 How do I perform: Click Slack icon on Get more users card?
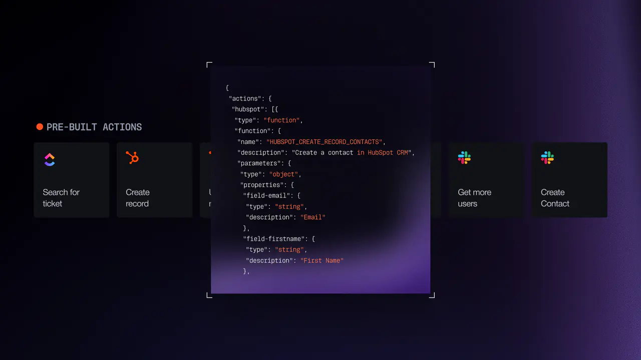pos(464,158)
